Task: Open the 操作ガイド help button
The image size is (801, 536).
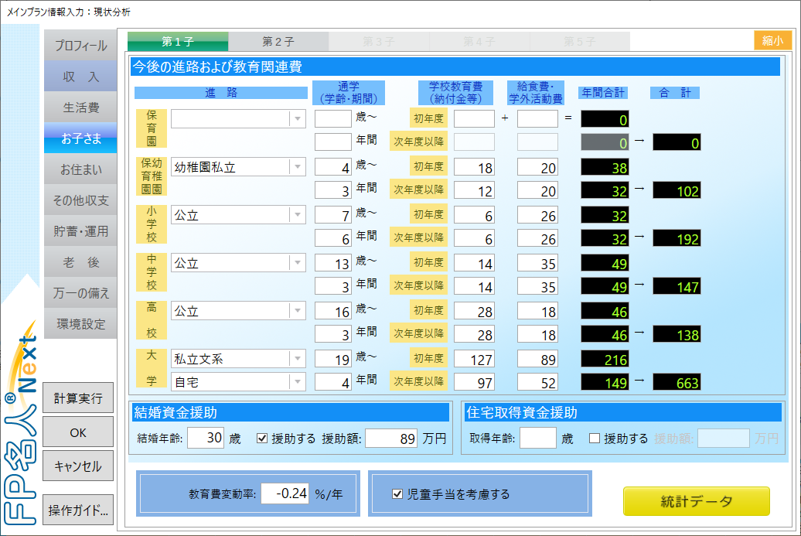Action: [x=78, y=510]
